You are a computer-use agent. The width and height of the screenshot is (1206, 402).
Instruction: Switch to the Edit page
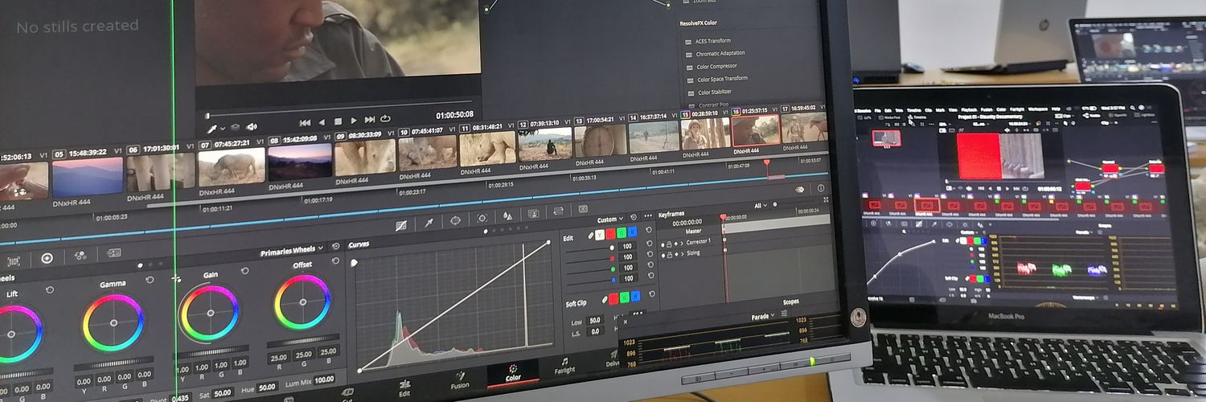pyautogui.click(x=405, y=388)
